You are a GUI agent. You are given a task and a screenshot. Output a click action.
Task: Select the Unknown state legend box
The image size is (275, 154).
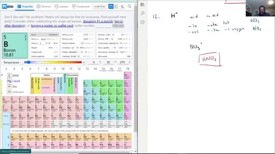coord(9,92)
